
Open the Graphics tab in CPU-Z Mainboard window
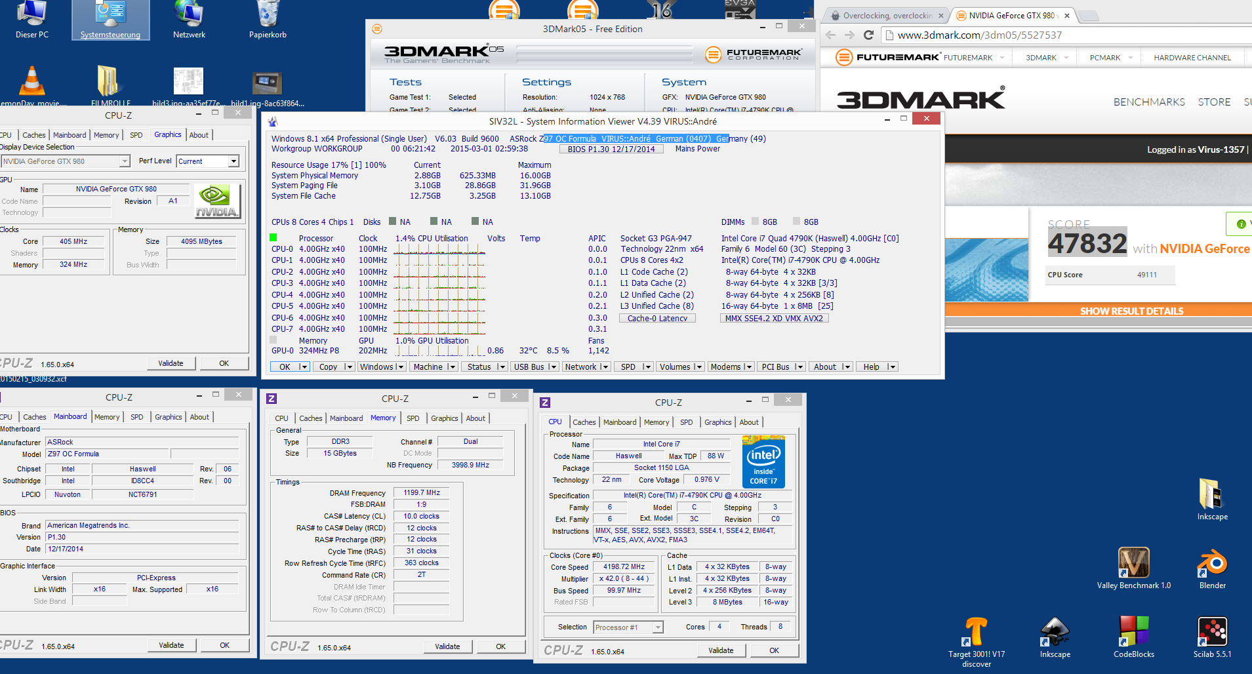(x=169, y=417)
